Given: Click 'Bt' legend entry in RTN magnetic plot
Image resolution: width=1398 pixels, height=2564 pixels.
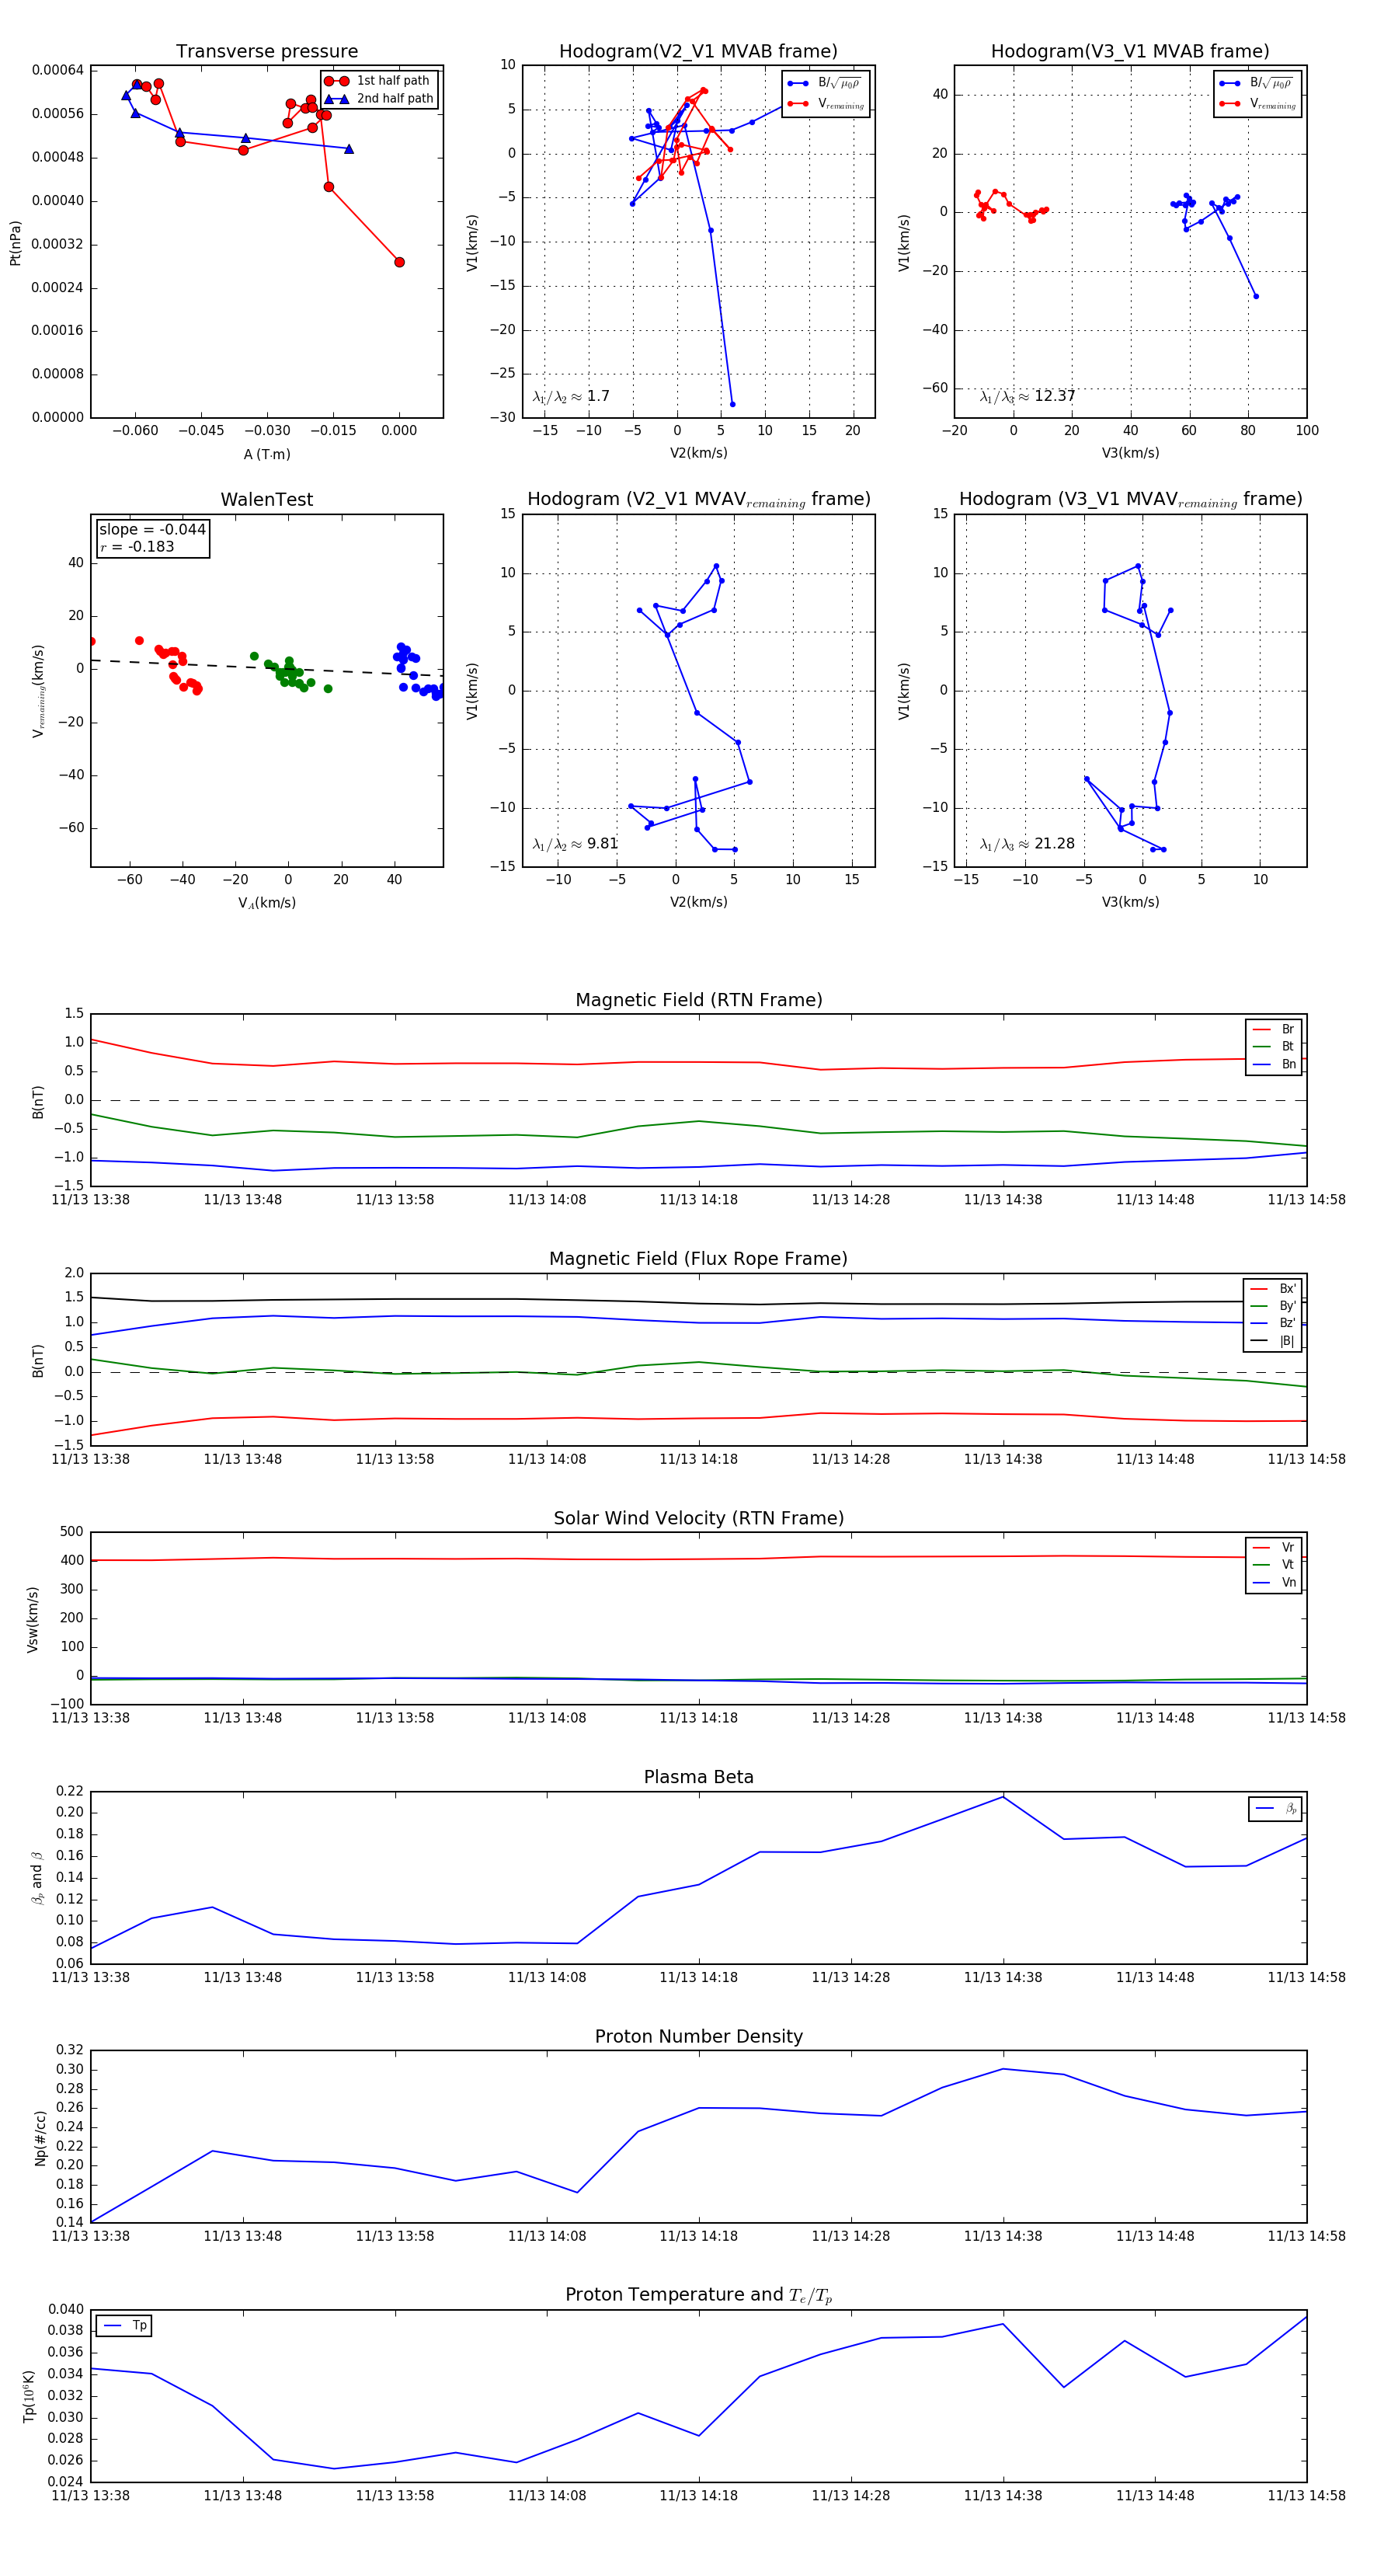Looking at the screenshot, I should pos(1274,1046).
